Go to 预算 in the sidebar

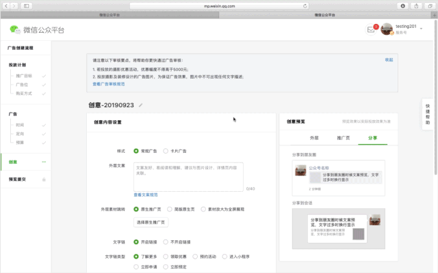coord(20,143)
